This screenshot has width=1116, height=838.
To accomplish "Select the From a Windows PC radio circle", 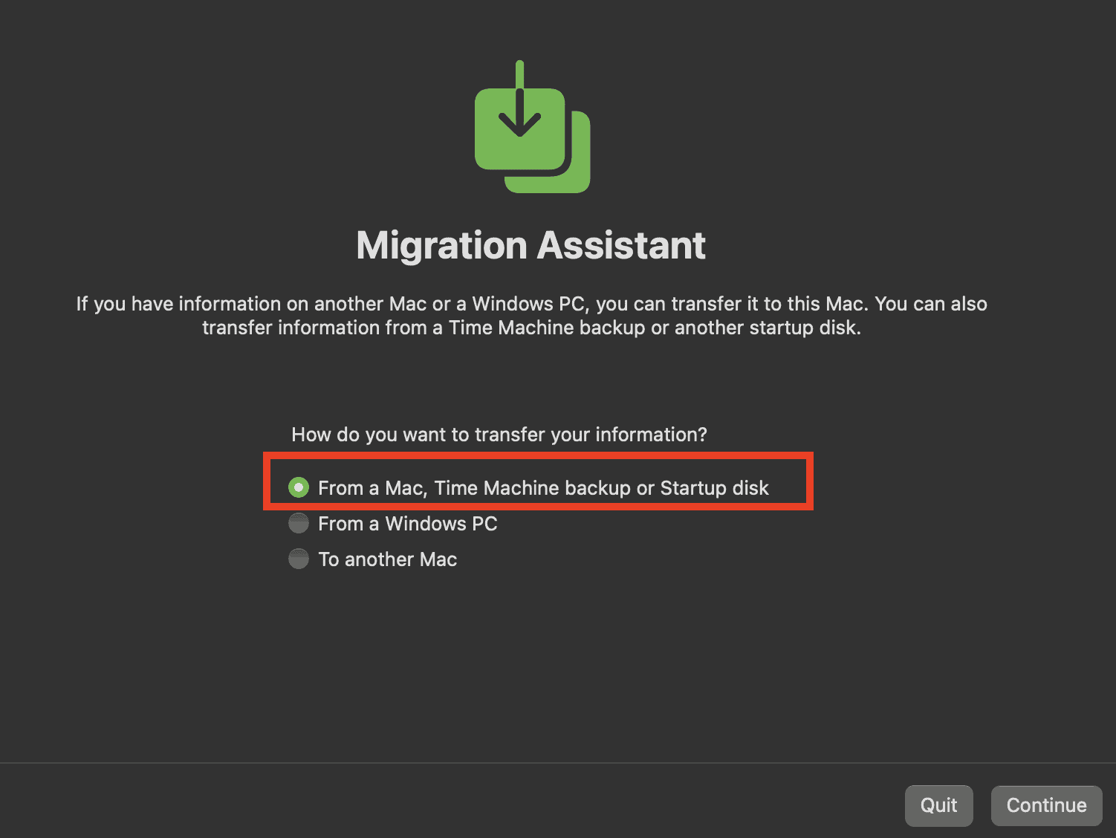I will tap(299, 523).
